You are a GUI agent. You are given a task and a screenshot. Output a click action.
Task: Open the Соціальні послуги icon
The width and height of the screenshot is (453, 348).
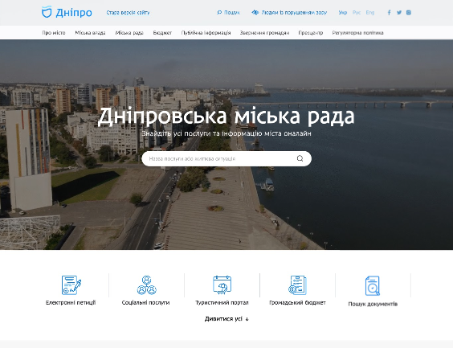146,285
